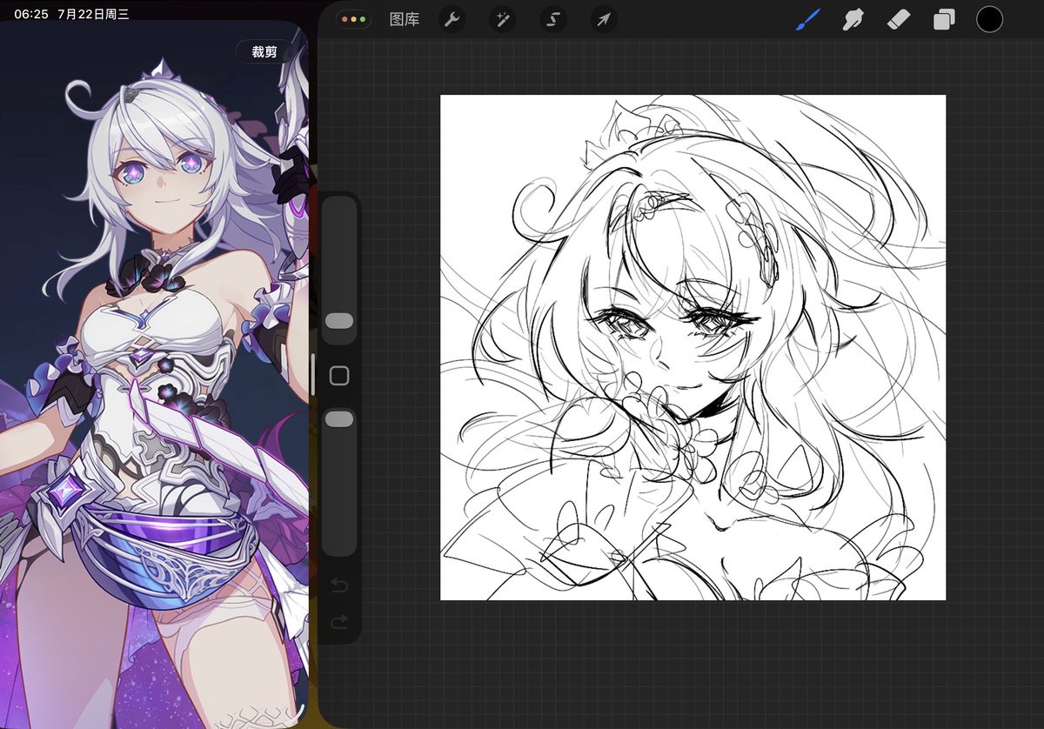Tap the reference character image in Photos
Screen dimensions: 1044x729
pyautogui.click(x=154, y=374)
